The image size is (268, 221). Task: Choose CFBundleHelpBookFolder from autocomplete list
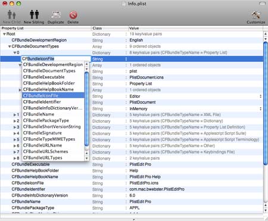tap(53, 83)
